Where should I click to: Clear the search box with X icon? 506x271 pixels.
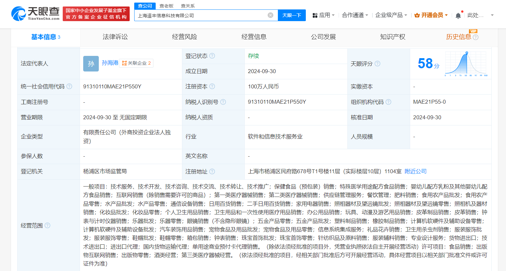(x=270, y=15)
